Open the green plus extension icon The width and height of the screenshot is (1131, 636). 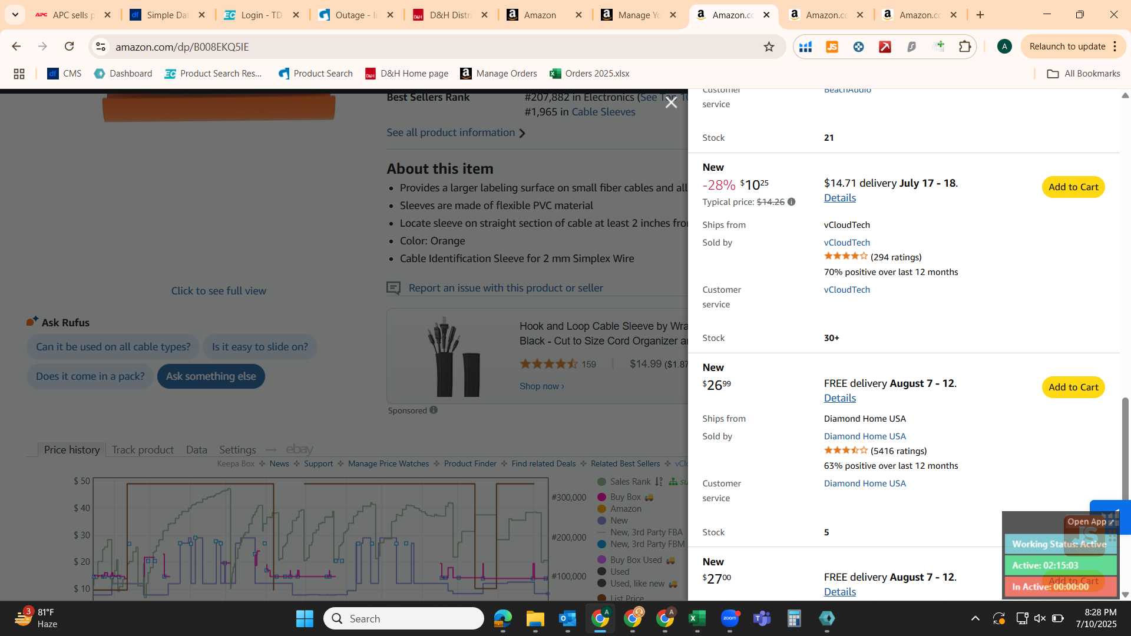939,46
